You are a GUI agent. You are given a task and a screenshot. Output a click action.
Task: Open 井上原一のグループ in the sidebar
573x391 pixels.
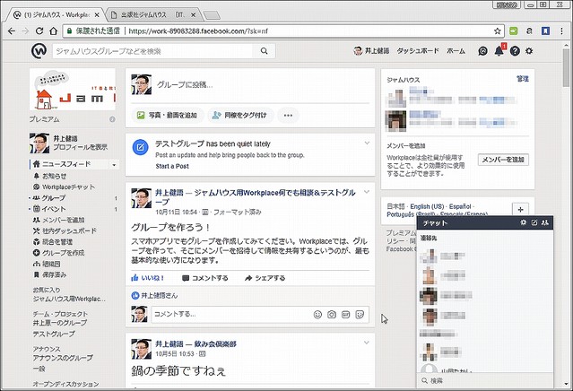(60, 323)
